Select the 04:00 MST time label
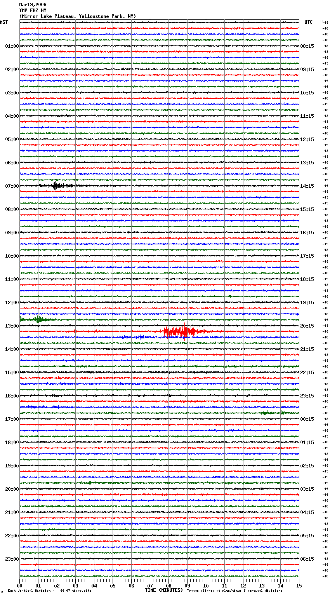The height and width of the screenshot is (596, 330). [12, 116]
